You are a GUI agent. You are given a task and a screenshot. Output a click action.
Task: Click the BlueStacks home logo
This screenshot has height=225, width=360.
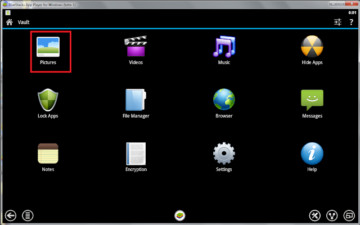180,215
